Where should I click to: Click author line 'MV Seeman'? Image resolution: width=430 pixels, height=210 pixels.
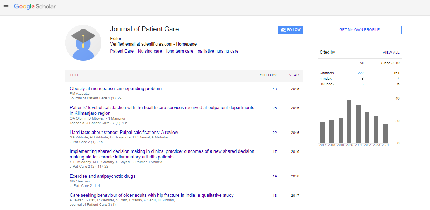[80, 181]
